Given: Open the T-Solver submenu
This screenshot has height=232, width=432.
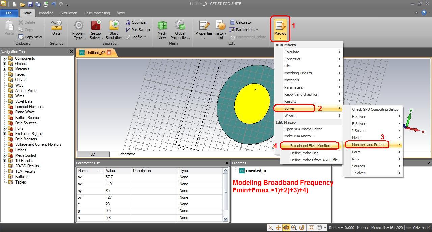Looking at the screenshot, I should point(372,173).
